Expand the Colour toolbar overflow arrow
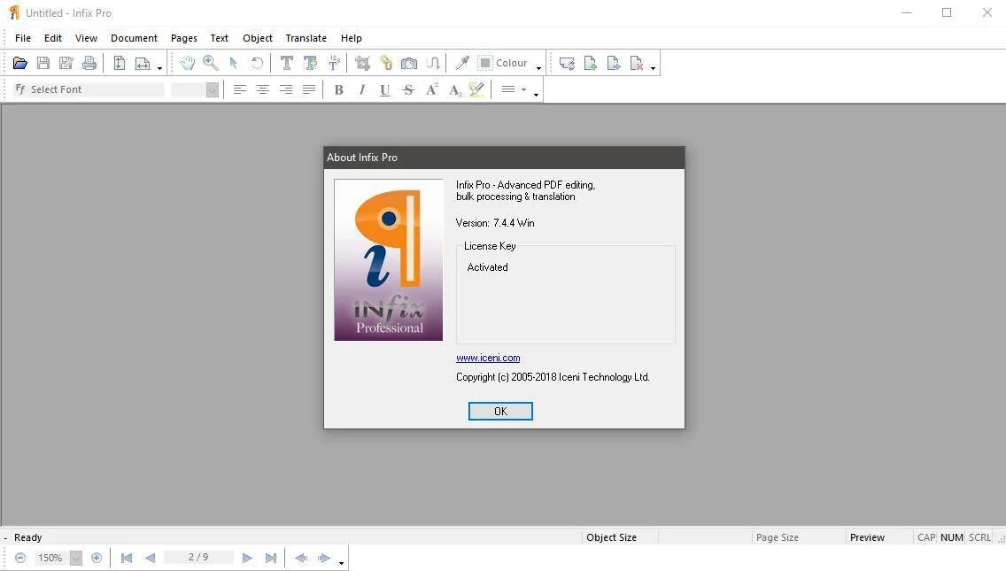This screenshot has width=1006, height=571. pyautogui.click(x=539, y=68)
